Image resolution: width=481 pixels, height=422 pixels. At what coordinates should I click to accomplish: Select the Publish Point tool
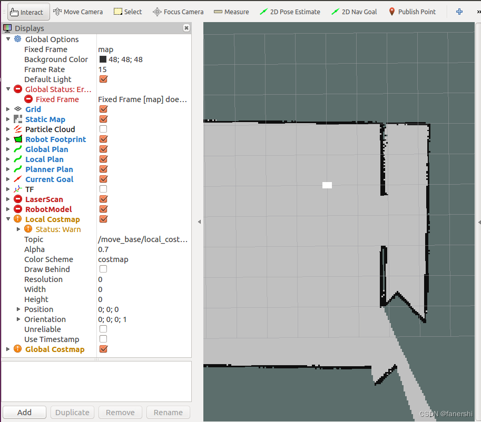411,11
